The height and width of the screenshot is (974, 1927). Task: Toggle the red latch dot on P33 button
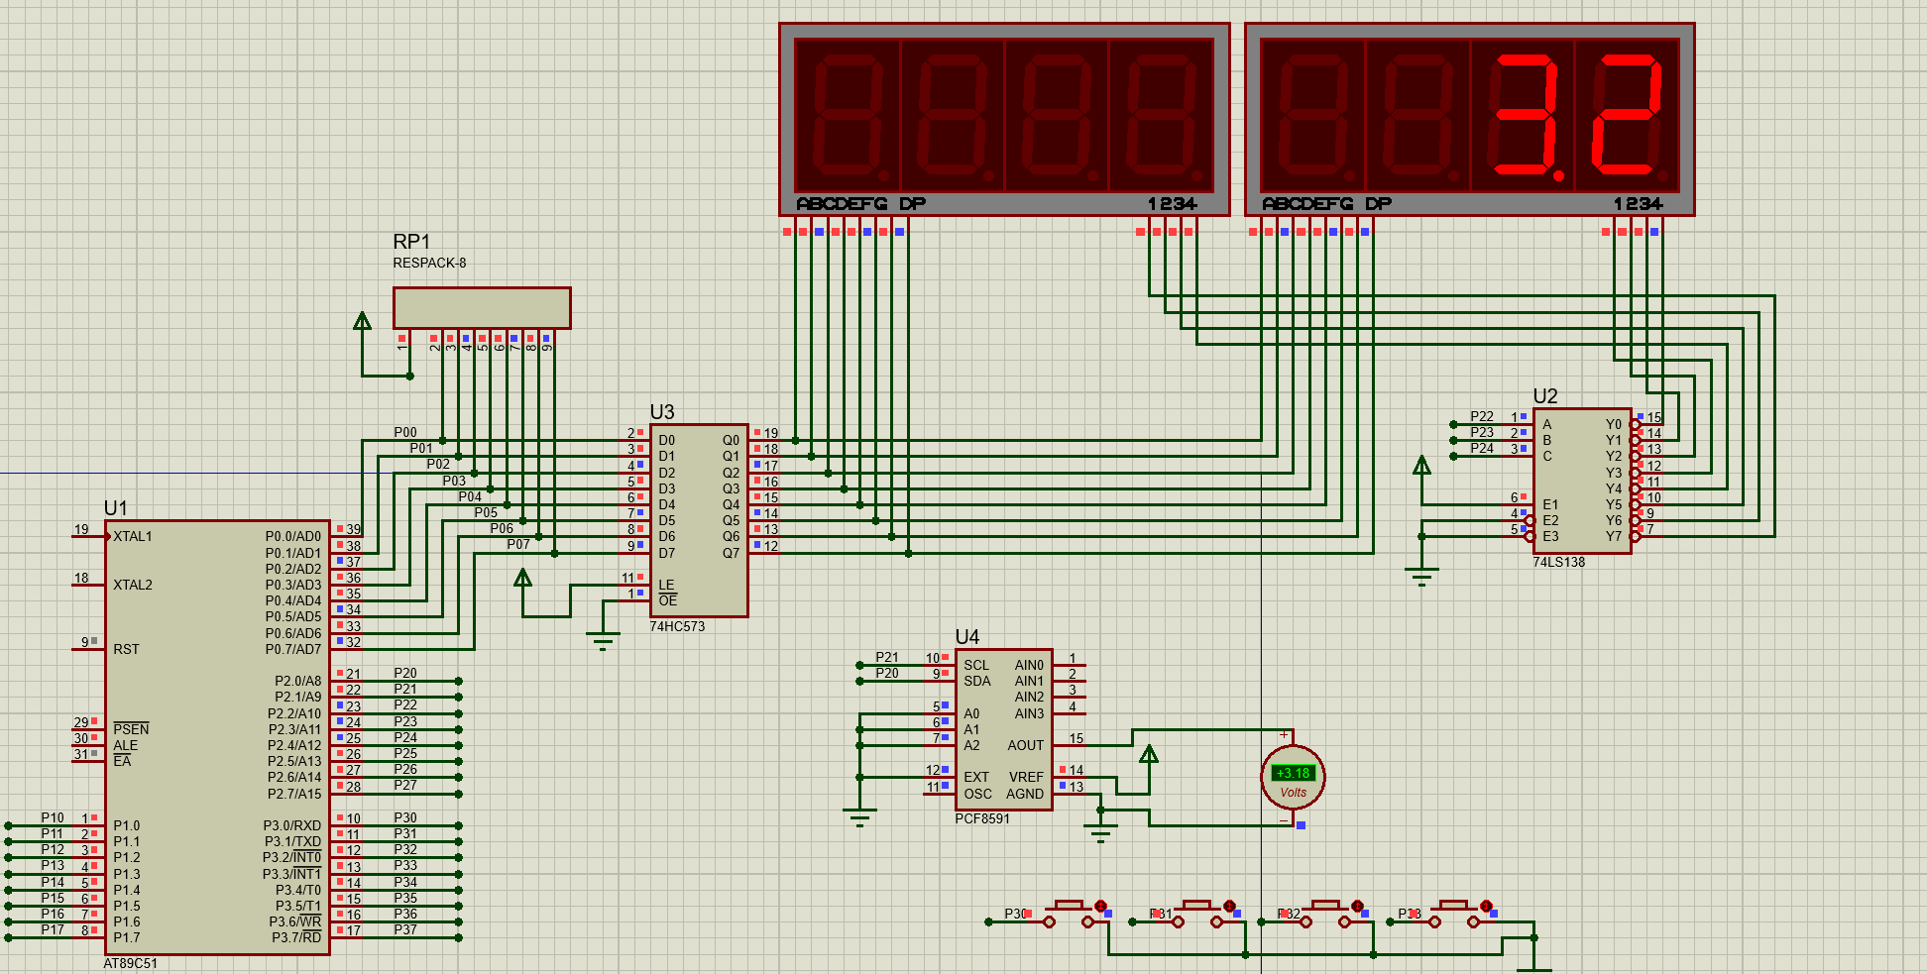(x=1486, y=906)
